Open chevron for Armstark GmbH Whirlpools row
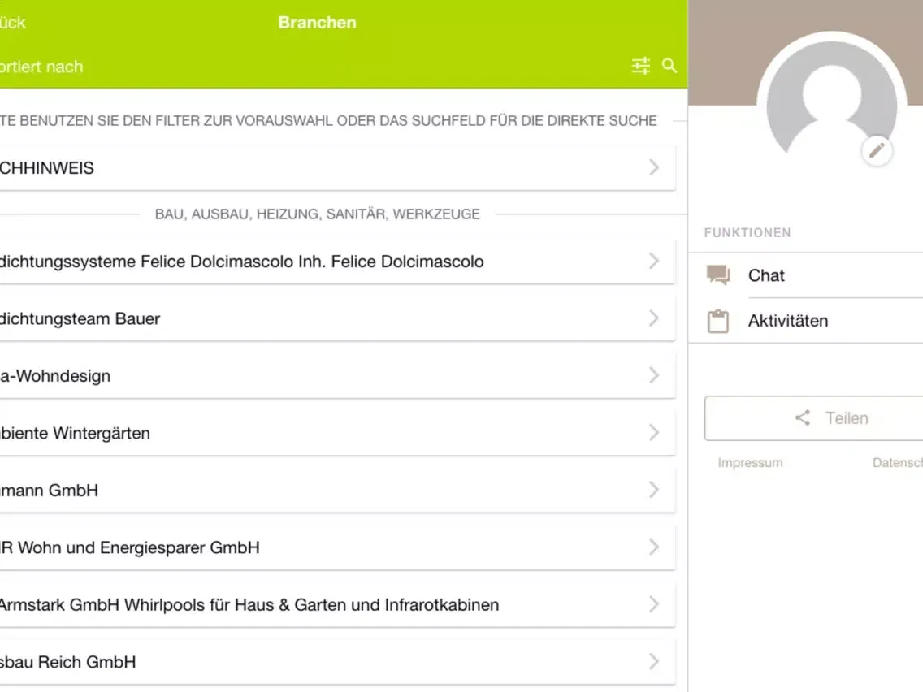 click(x=654, y=604)
